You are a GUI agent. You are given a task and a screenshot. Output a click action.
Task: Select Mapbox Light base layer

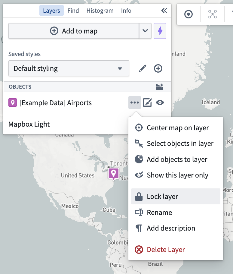tap(29, 124)
